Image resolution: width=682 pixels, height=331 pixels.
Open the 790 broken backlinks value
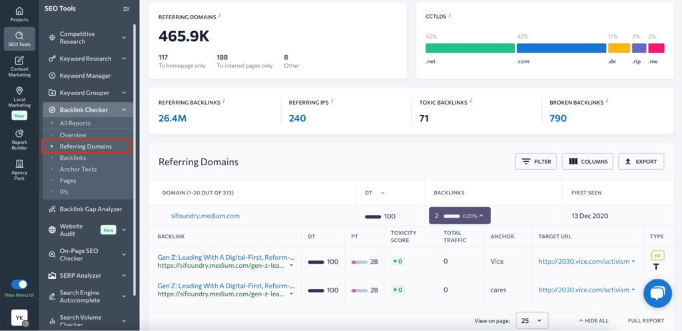click(x=558, y=118)
